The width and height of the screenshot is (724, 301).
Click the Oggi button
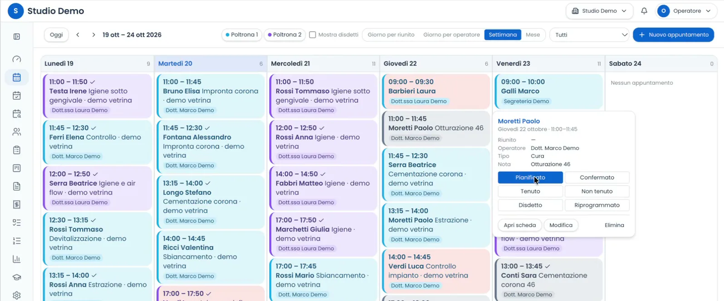56,35
